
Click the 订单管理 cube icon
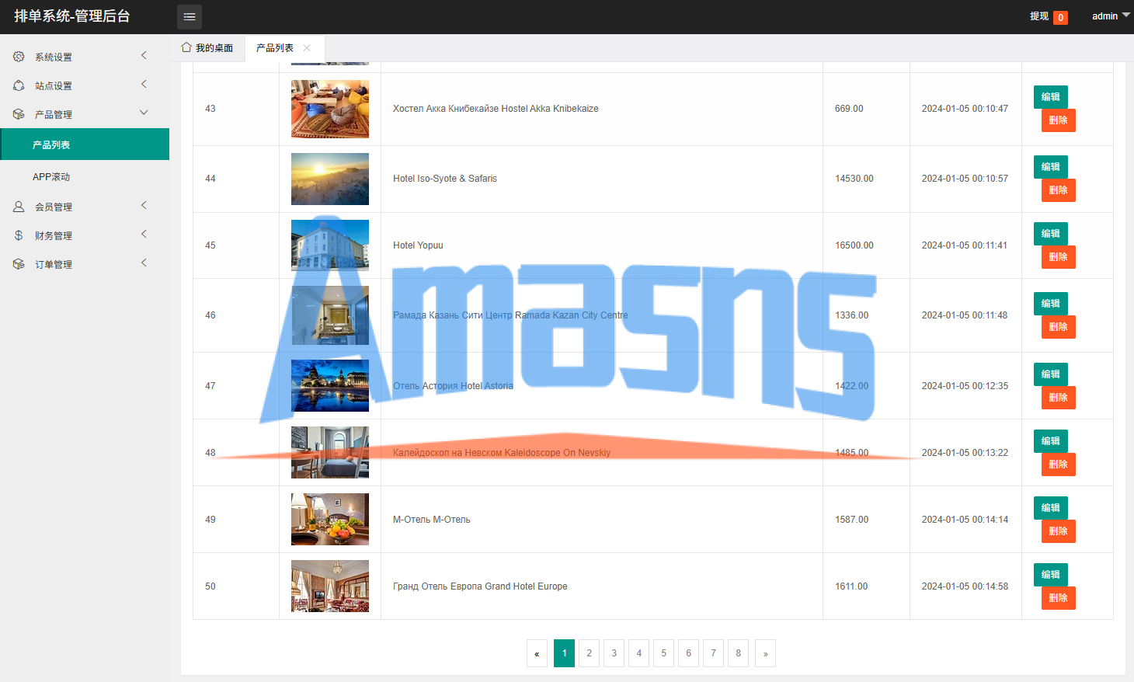(19, 264)
